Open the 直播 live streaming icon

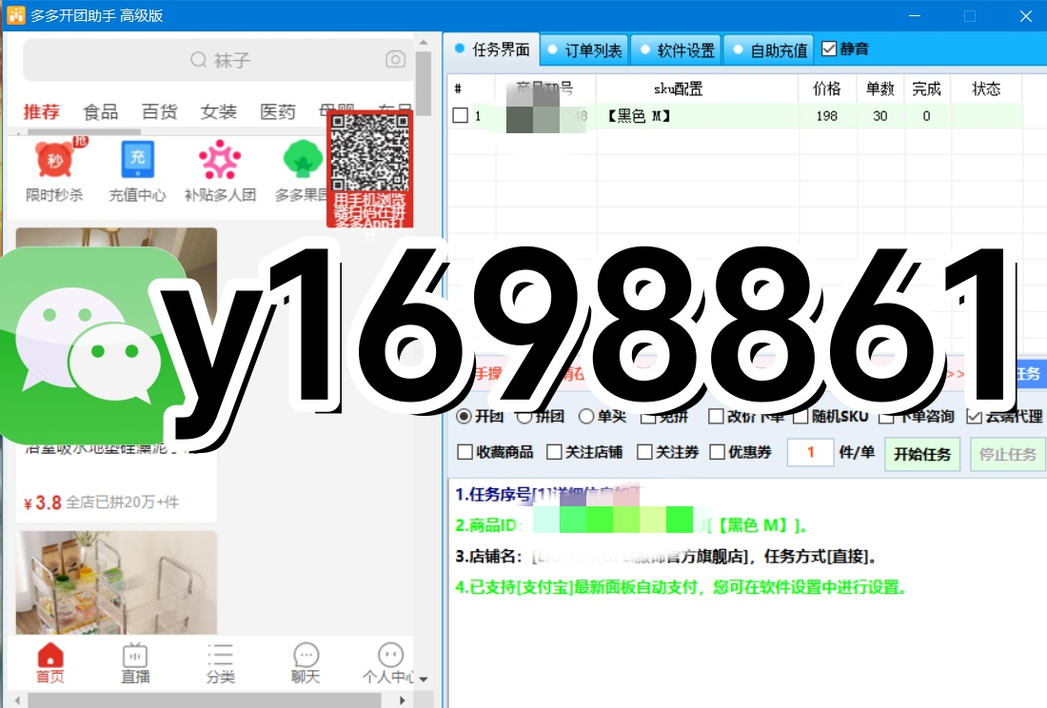point(134,661)
